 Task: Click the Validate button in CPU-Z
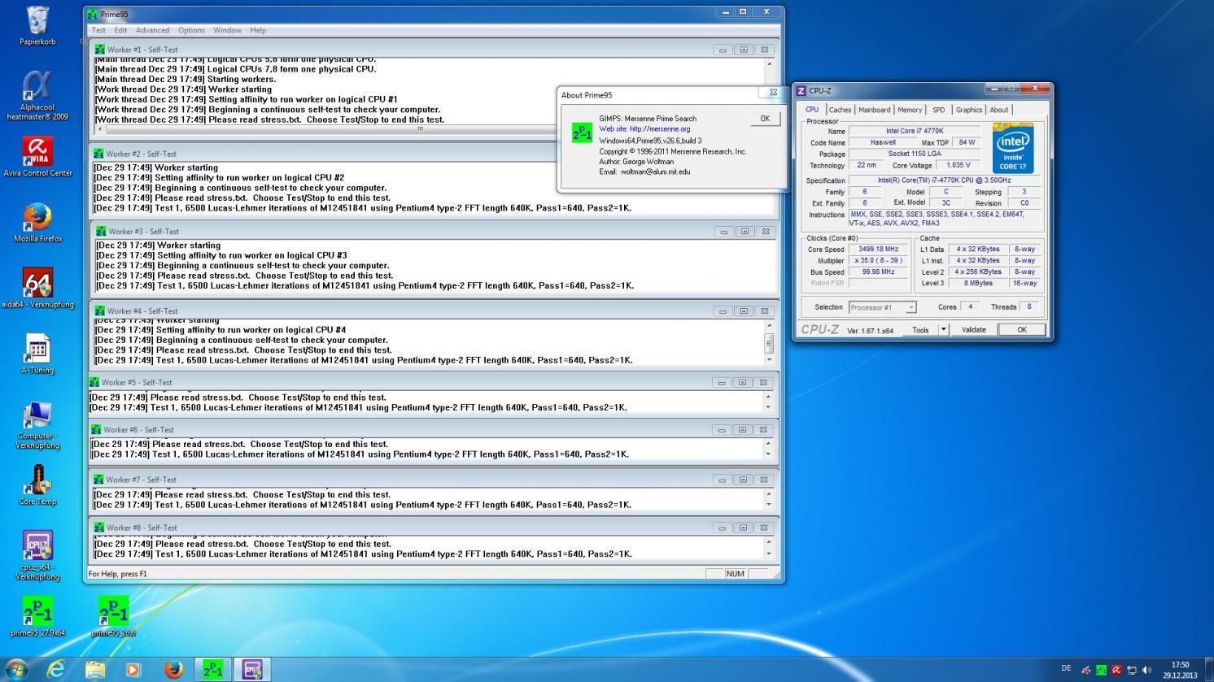click(x=973, y=330)
